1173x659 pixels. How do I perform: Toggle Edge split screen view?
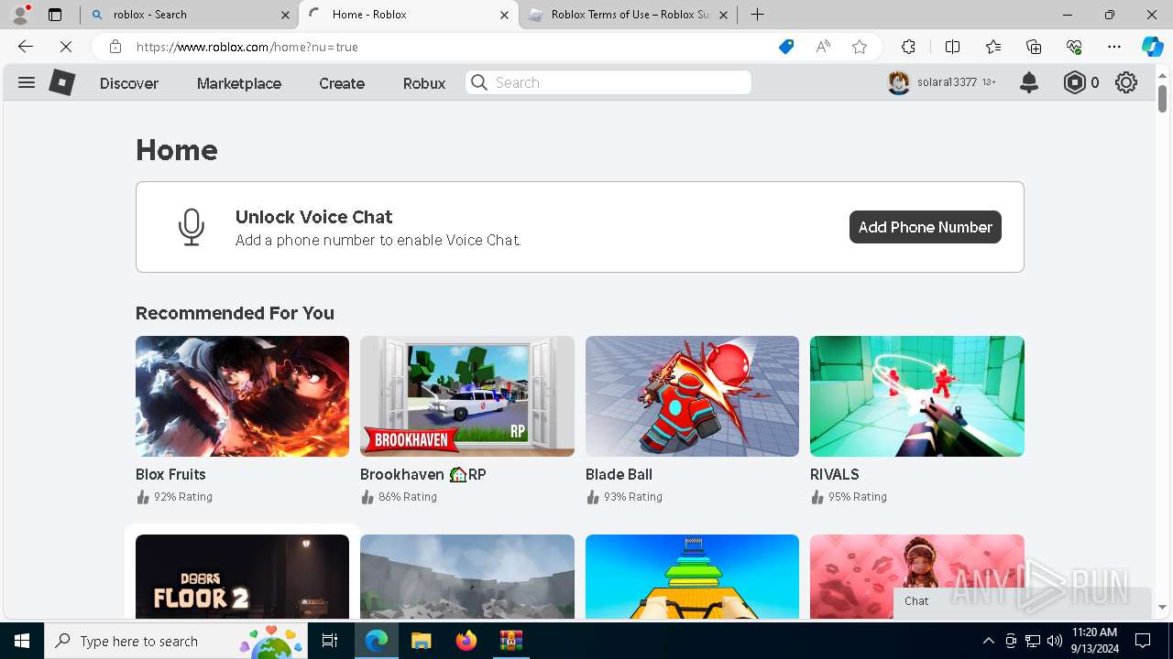coord(952,47)
